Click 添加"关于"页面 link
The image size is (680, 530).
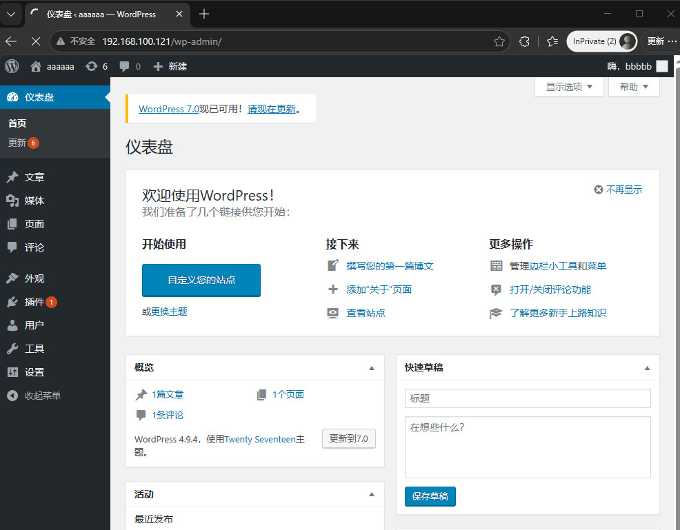379,289
